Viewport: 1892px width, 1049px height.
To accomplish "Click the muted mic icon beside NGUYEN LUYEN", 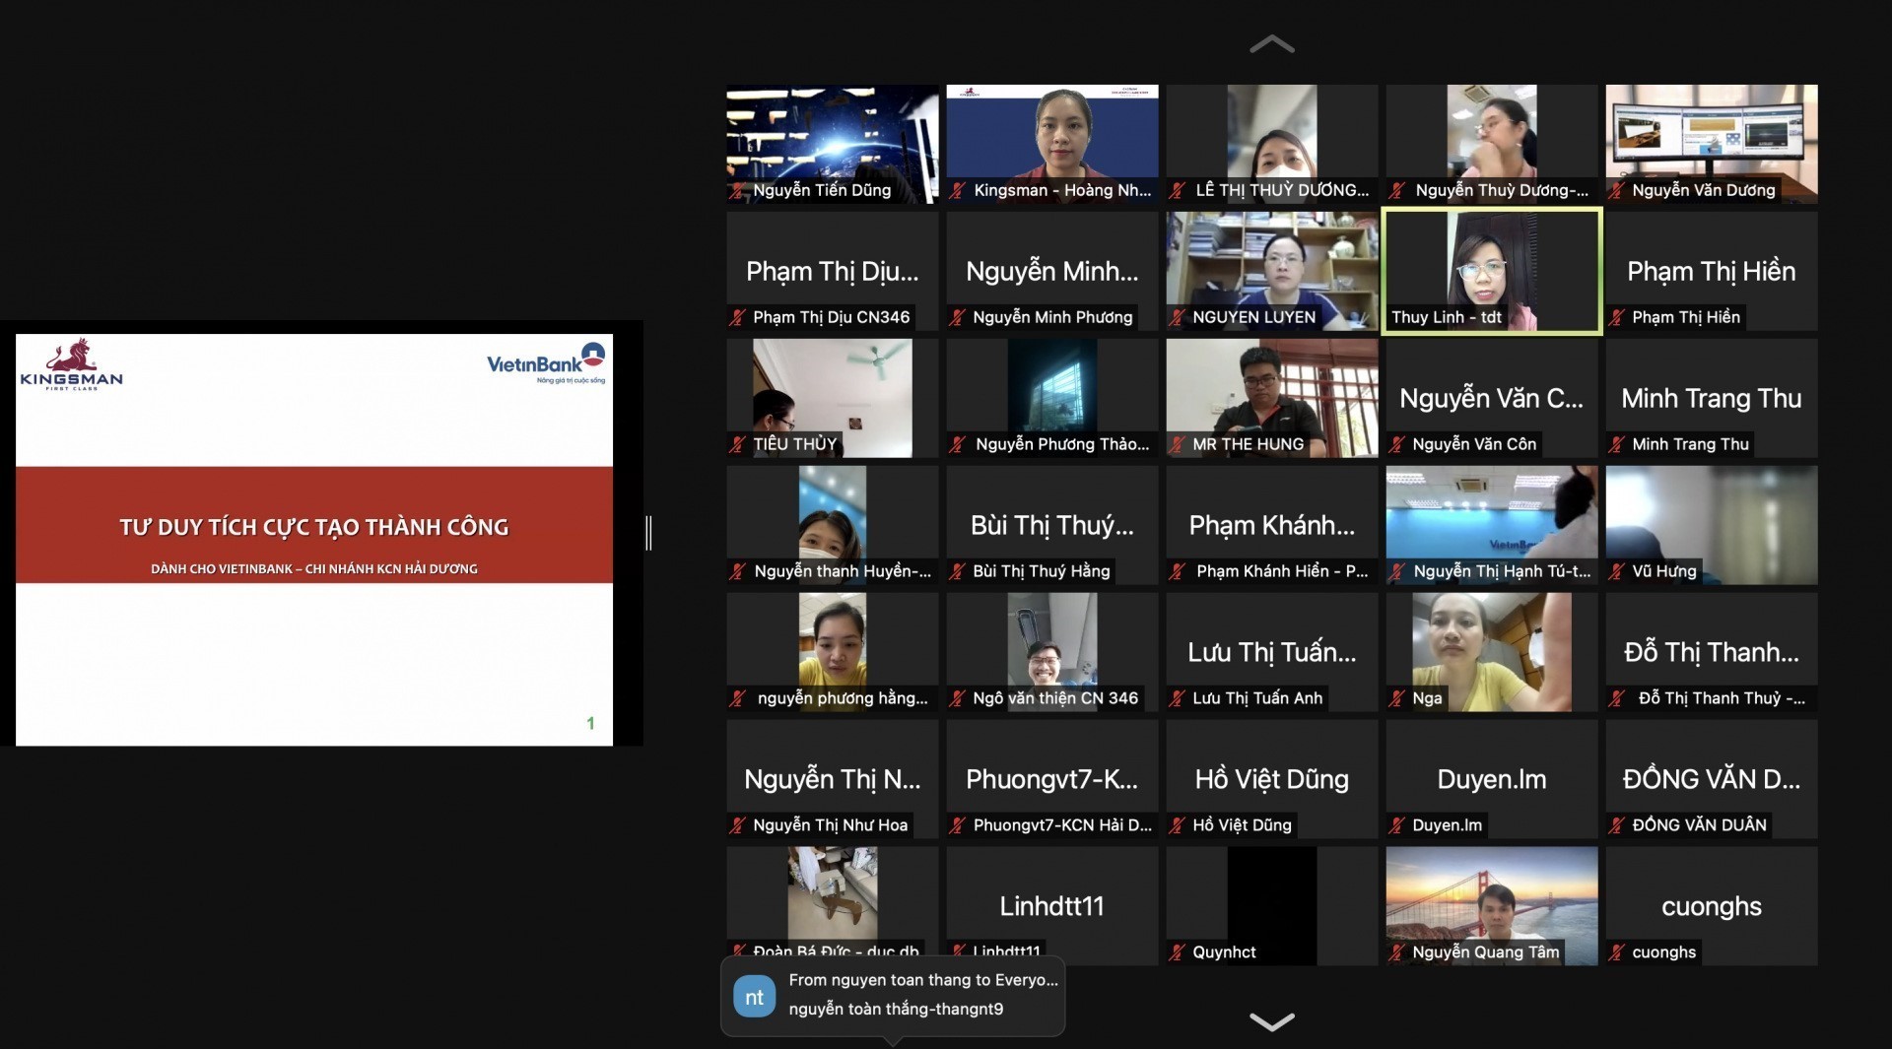I will 1177,318.
